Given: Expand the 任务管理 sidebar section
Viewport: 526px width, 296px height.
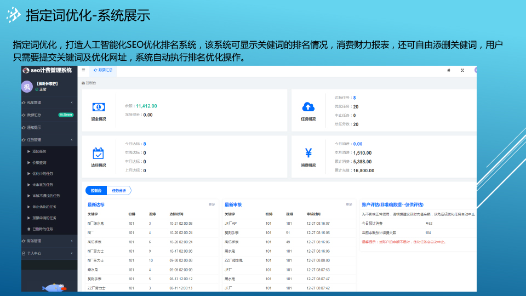Looking at the screenshot, I should point(48,140).
